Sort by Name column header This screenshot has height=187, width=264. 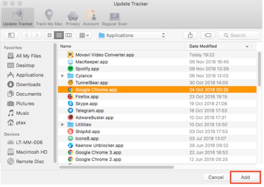tap(121, 46)
